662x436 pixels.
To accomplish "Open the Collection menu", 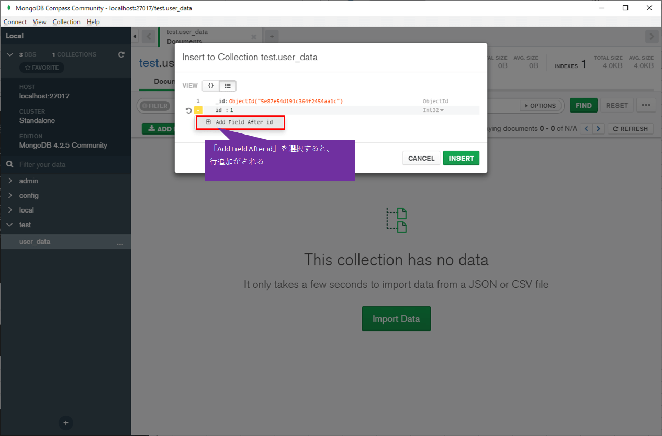I will pyautogui.click(x=66, y=21).
